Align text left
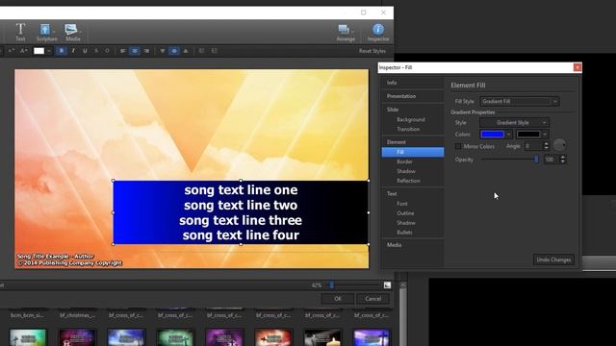Screen dimensions: 616x346 (123, 51)
